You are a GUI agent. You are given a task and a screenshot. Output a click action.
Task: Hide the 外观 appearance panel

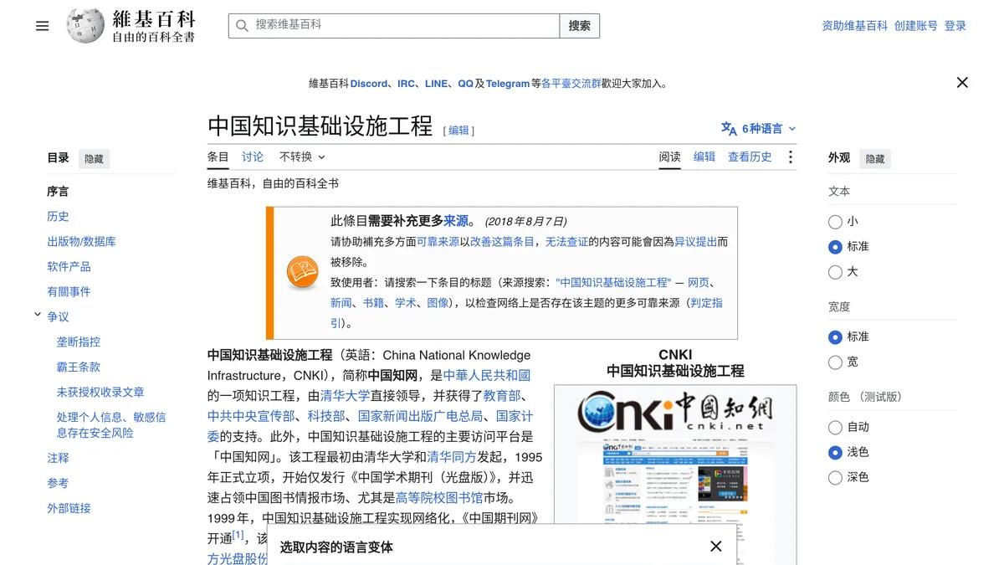(875, 158)
